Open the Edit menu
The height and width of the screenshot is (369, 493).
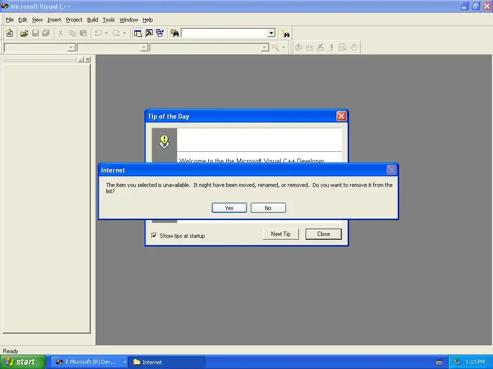tap(23, 20)
